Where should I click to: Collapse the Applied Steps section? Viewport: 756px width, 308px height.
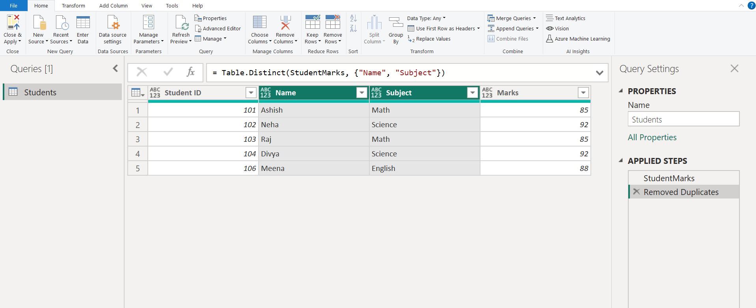pos(621,161)
